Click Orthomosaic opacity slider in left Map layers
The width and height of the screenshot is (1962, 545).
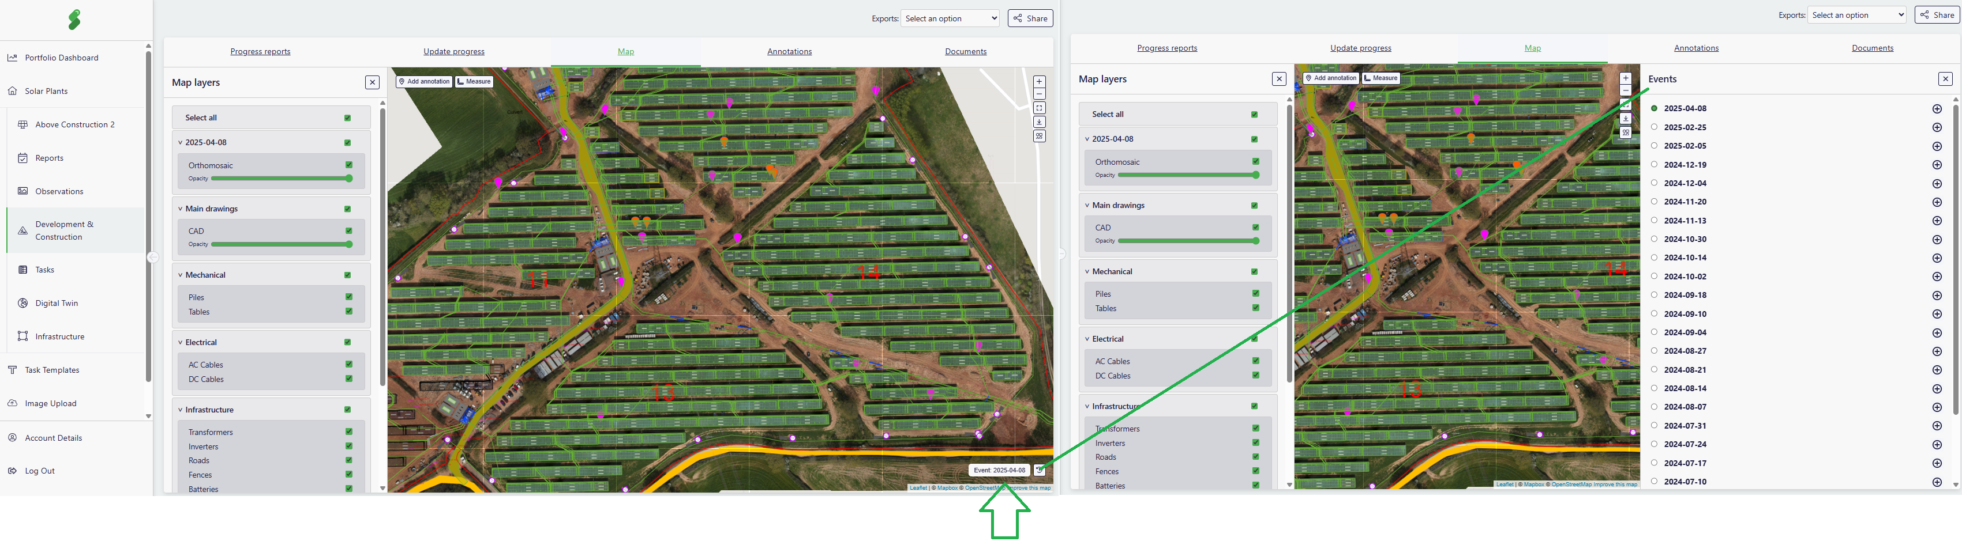(x=280, y=179)
